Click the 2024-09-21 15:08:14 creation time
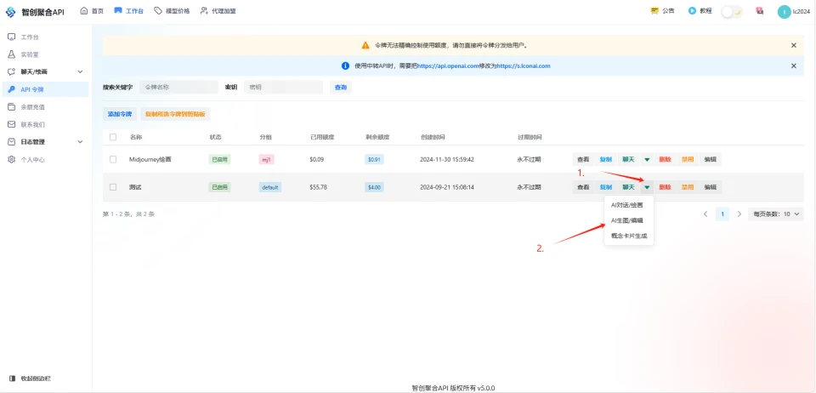 click(x=447, y=187)
